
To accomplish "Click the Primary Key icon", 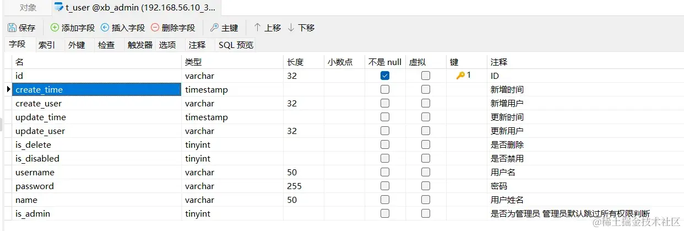I will pyautogui.click(x=215, y=28).
